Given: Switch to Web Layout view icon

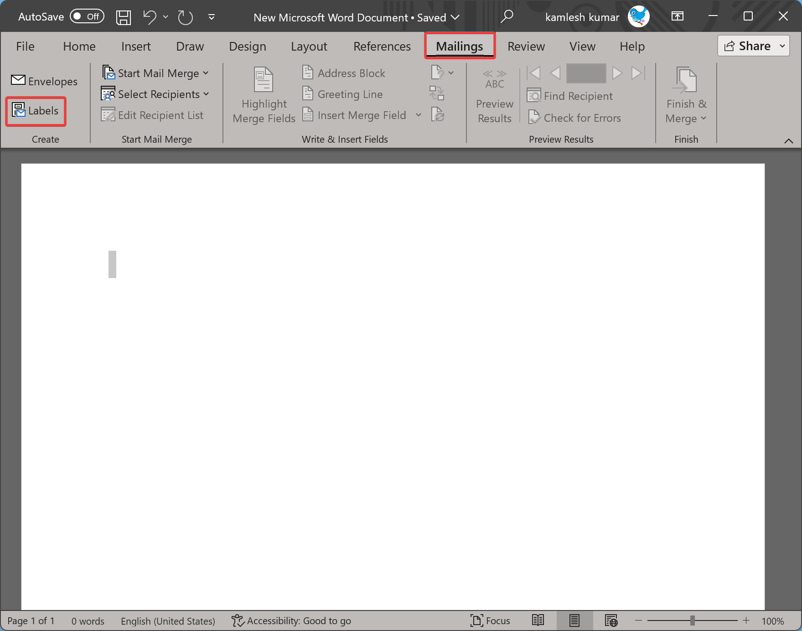Looking at the screenshot, I should (x=611, y=621).
